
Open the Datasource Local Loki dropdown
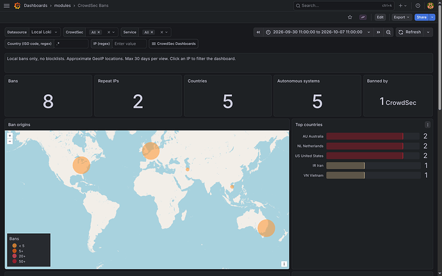[45, 32]
